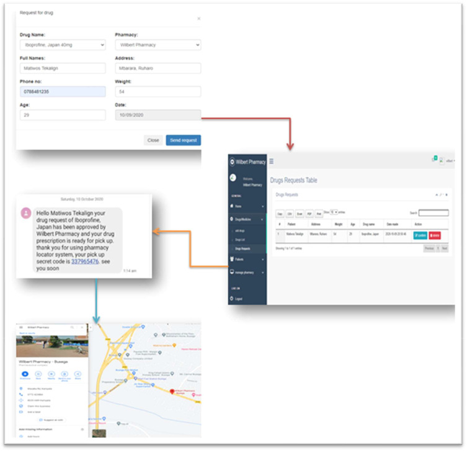
Task: Click the red Wilbert Pharmacy map pin
Action: [x=172, y=392]
